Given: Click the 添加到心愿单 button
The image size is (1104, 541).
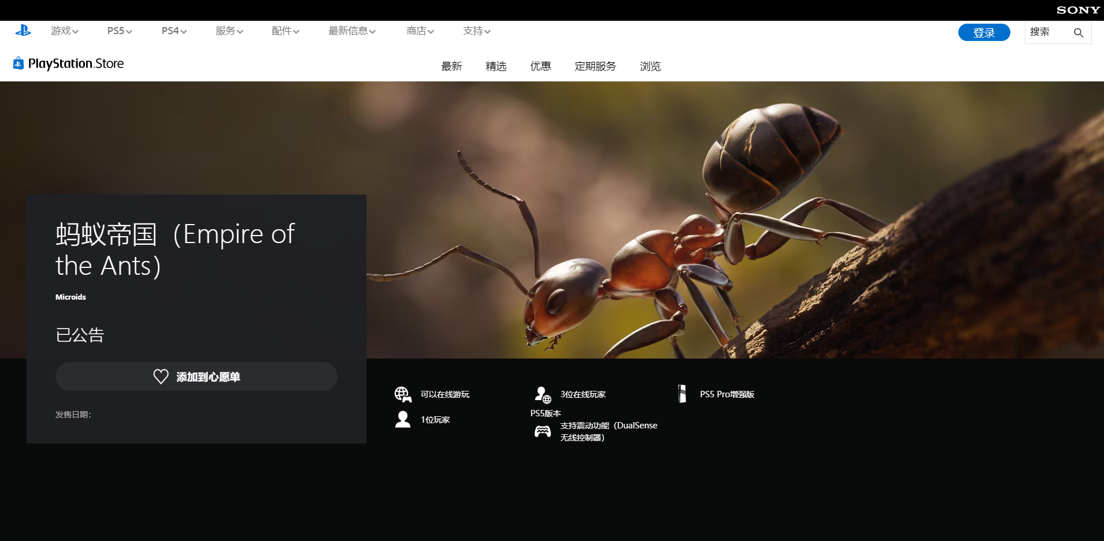Looking at the screenshot, I should click(x=197, y=376).
